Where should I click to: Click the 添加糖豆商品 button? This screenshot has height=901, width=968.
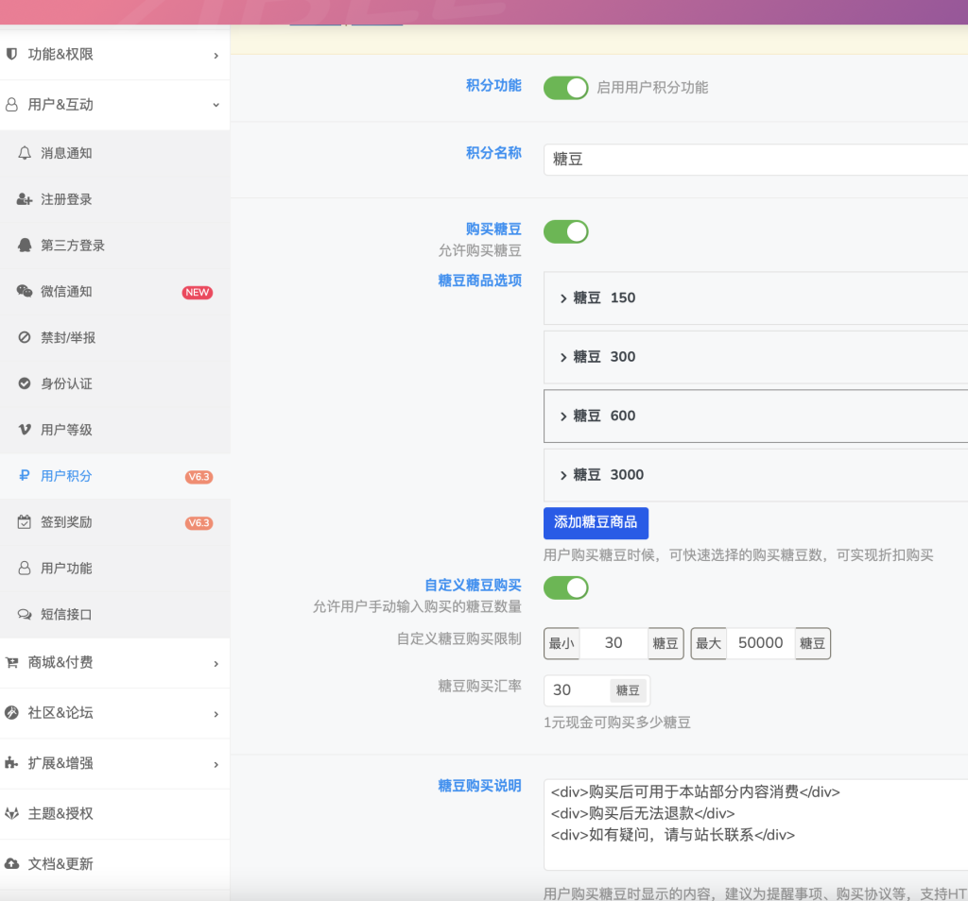pos(596,522)
